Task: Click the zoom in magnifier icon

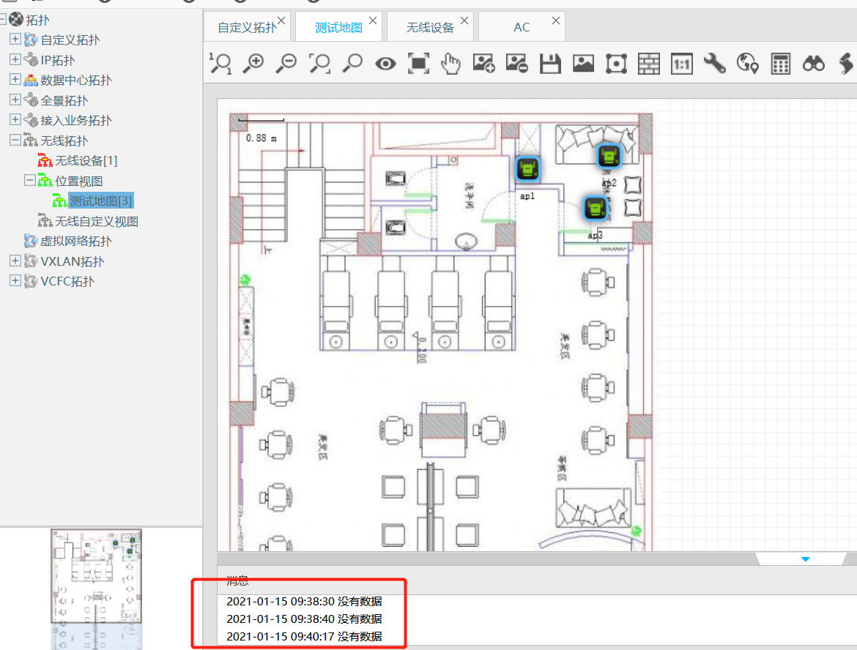Action: [253, 64]
